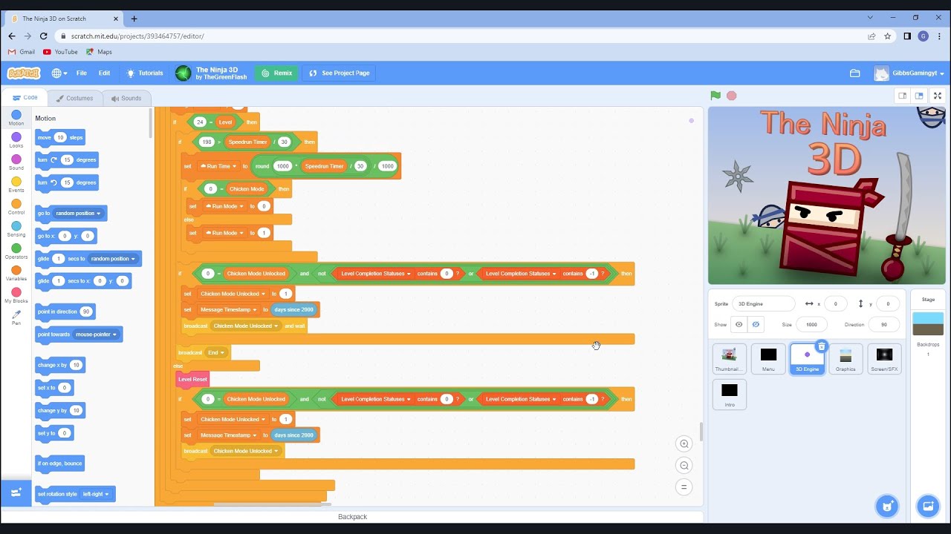Open the Sound blocks category
Viewport: 951px width, 534px height.
16,162
